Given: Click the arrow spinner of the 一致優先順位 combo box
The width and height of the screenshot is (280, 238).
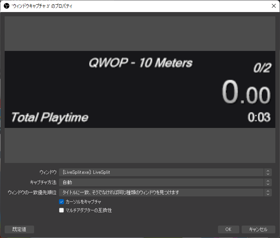Looking at the screenshot, I should pyautogui.click(x=268, y=192).
